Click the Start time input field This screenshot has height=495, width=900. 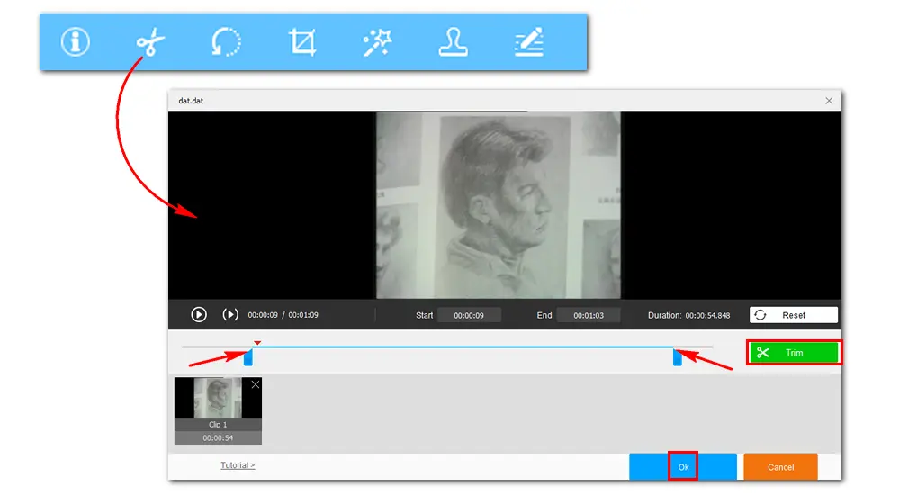469,316
